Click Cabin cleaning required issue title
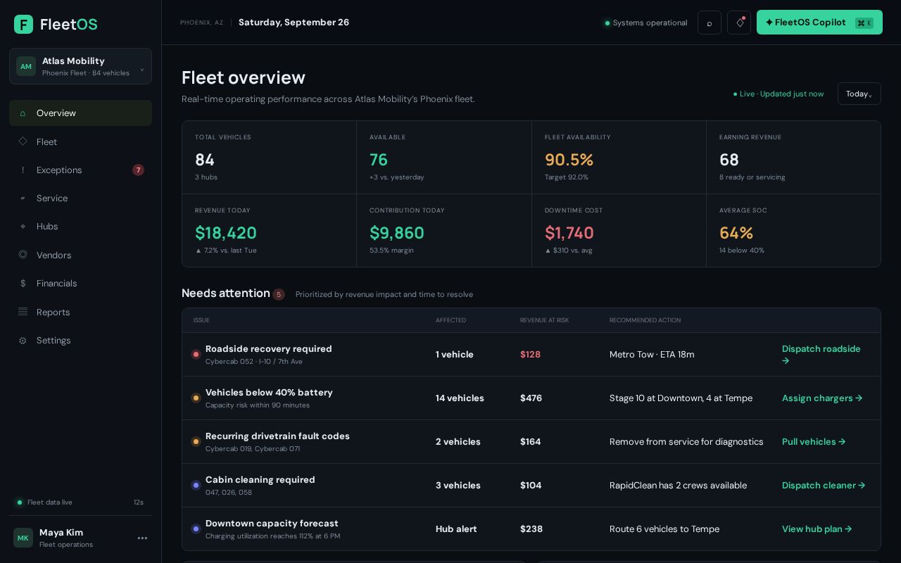The image size is (901, 563). pos(260,480)
